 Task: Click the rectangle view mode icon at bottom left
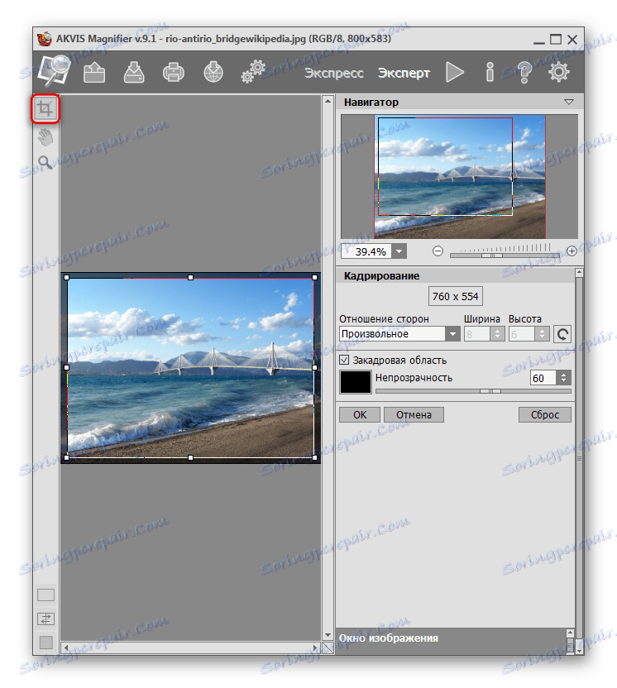click(45, 595)
